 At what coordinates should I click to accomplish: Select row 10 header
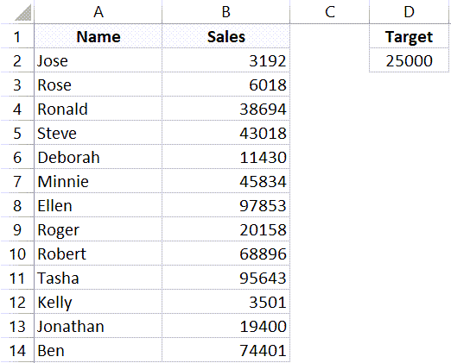(17, 253)
